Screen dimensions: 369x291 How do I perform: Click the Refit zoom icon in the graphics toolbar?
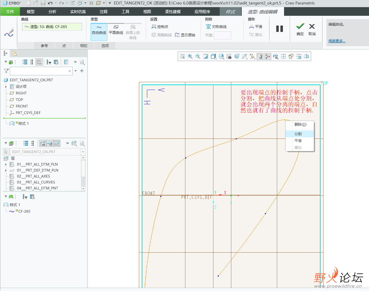click(182, 56)
